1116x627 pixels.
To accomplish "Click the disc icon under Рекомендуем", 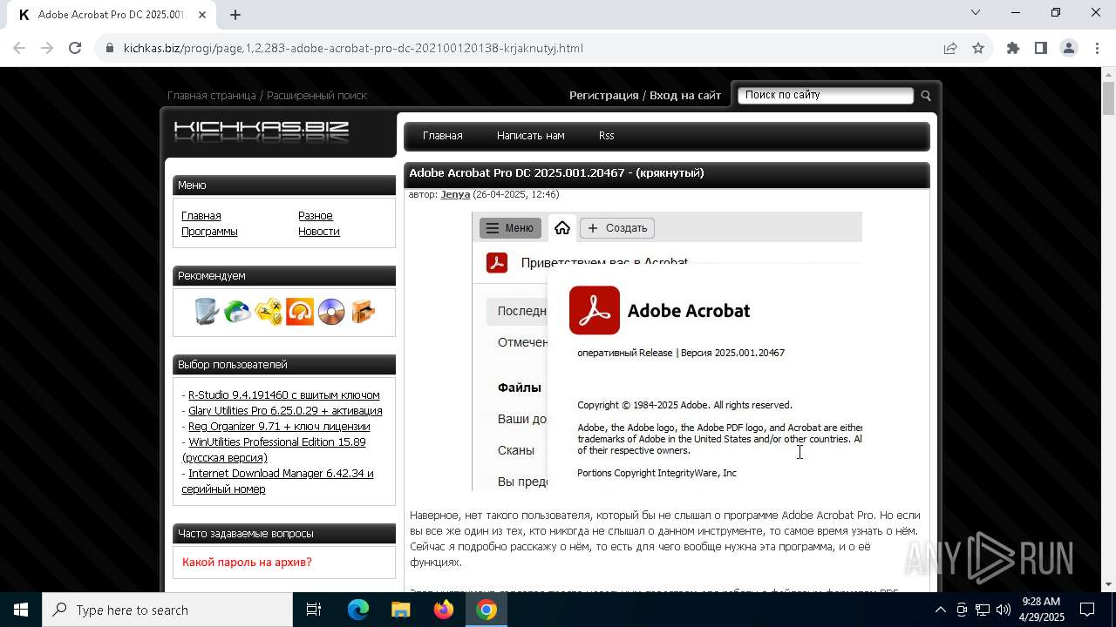I will point(331,311).
